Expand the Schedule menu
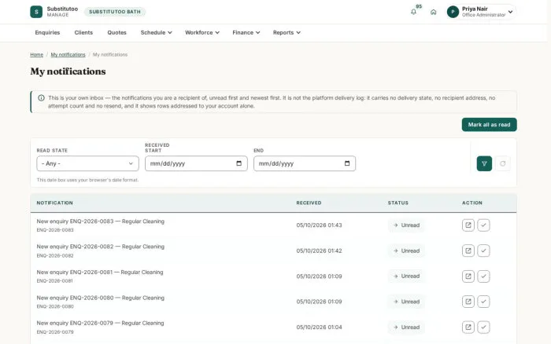The width and height of the screenshot is (551, 344). [x=157, y=33]
